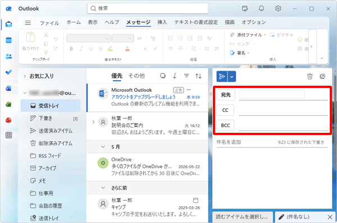Open the font size combo box
The width and height of the screenshot is (337, 223).
[x=123, y=39]
